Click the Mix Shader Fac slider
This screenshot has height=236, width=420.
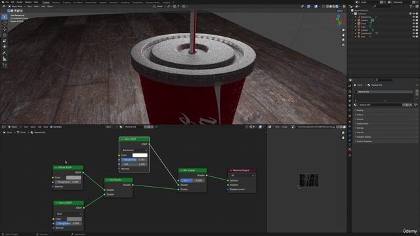tap(192, 180)
